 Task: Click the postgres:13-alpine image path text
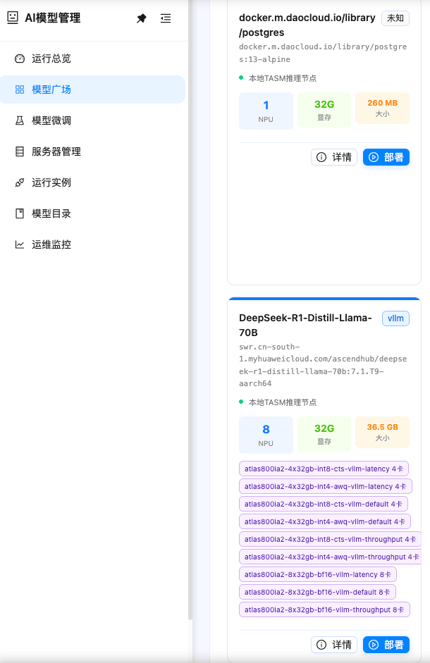(x=323, y=53)
